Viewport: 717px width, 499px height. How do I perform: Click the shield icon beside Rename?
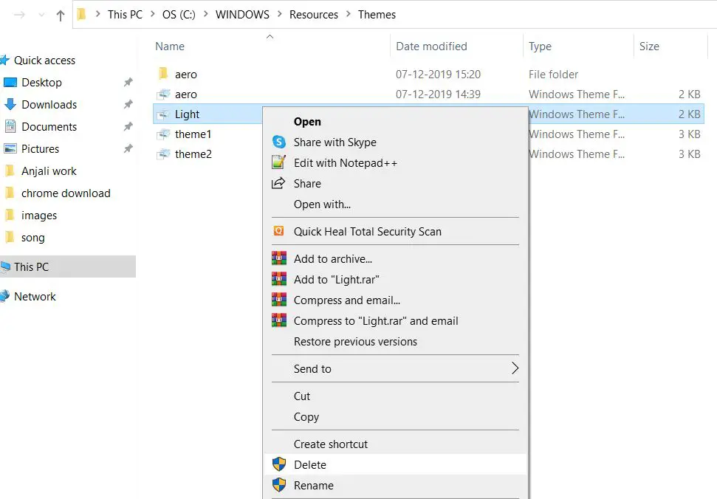click(x=278, y=486)
